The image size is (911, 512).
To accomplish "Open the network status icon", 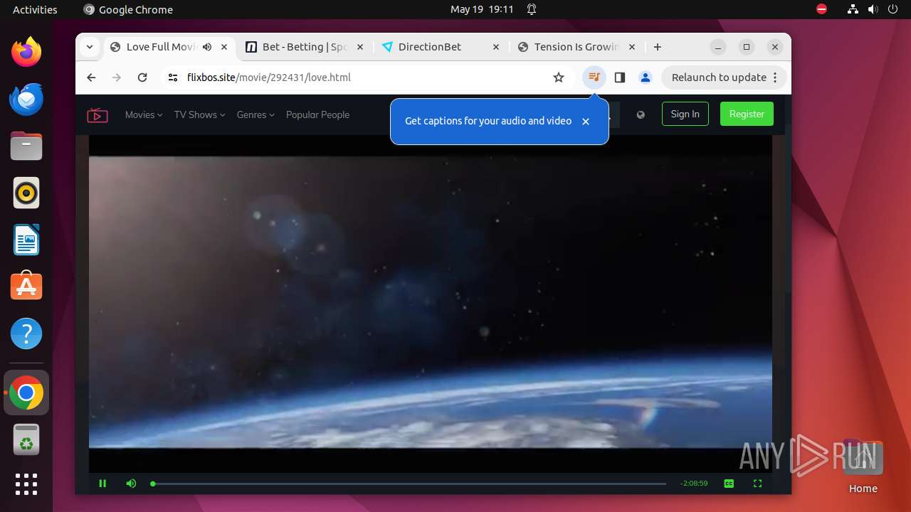I will coord(853,9).
